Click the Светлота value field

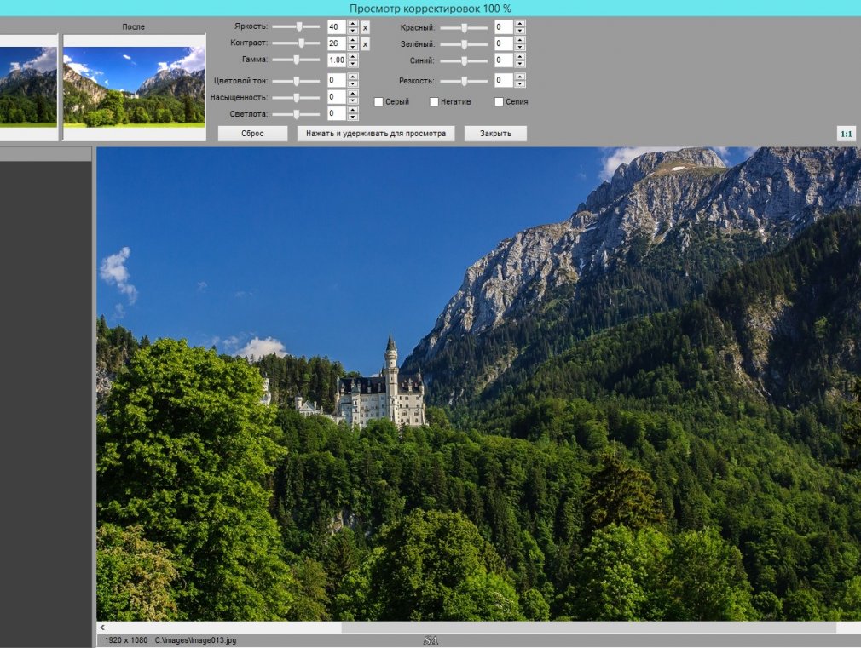tap(337, 113)
